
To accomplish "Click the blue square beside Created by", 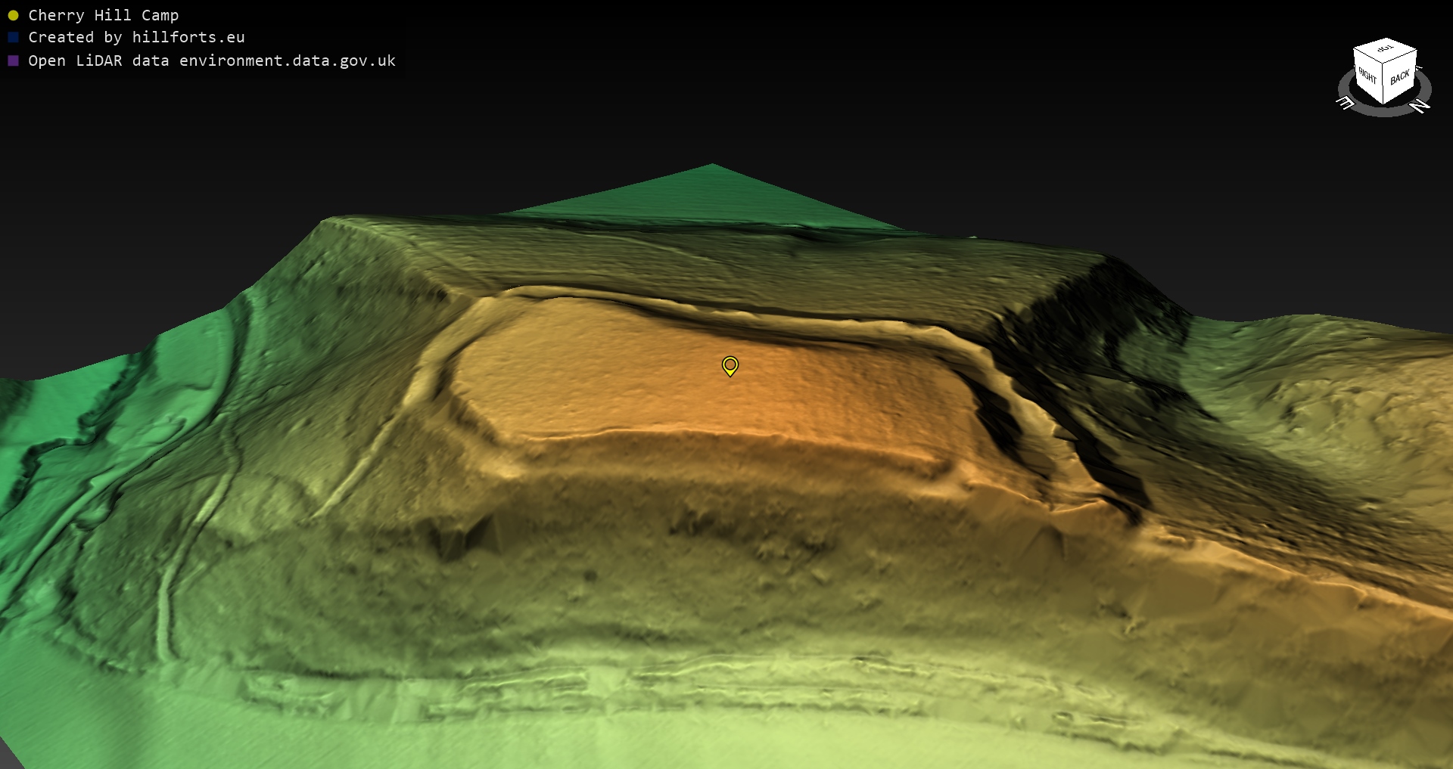I will coord(13,38).
